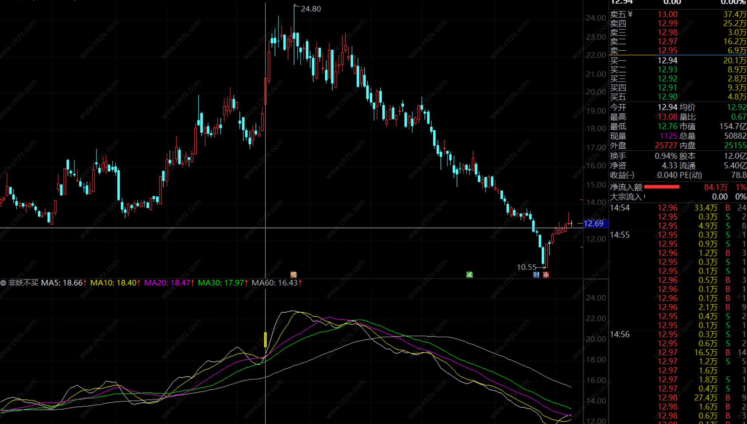Click the red 涨 event marker

[546, 275]
